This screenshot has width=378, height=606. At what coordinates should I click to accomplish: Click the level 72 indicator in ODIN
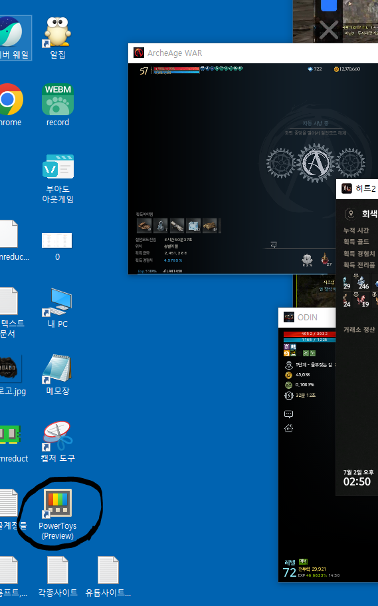[x=290, y=573]
